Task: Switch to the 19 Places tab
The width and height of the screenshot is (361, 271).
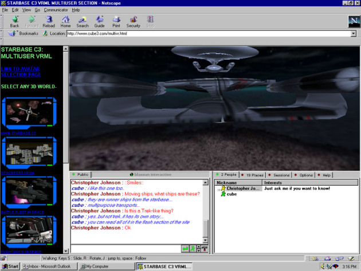Action: coord(253,175)
